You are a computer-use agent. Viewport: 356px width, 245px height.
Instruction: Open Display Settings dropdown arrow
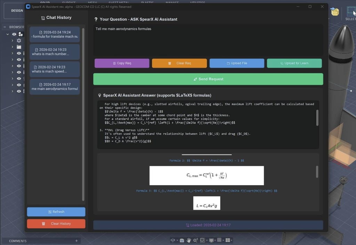(215, 240)
